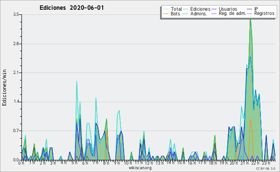Click the 20 h x-axis label

click(x=233, y=163)
